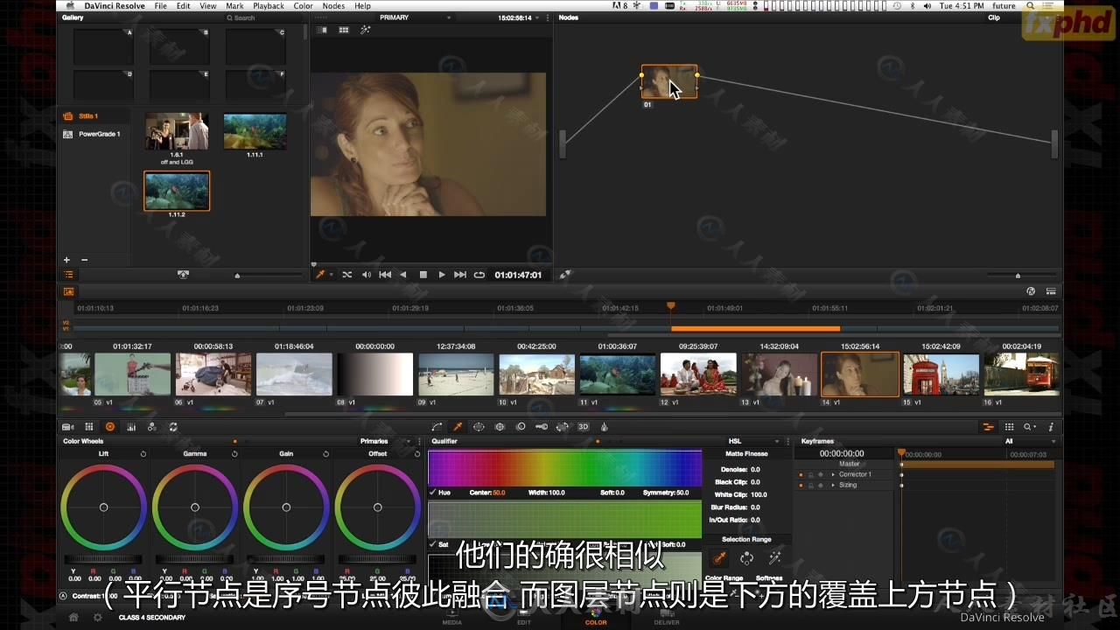1120x630 pixels.
Task: Reset the Lift color wheel
Action: pos(143,454)
